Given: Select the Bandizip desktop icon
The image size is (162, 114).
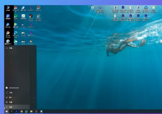Looking at the screenshot, I should [8, 25].
